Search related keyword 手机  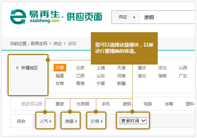(x=106, y=104)
